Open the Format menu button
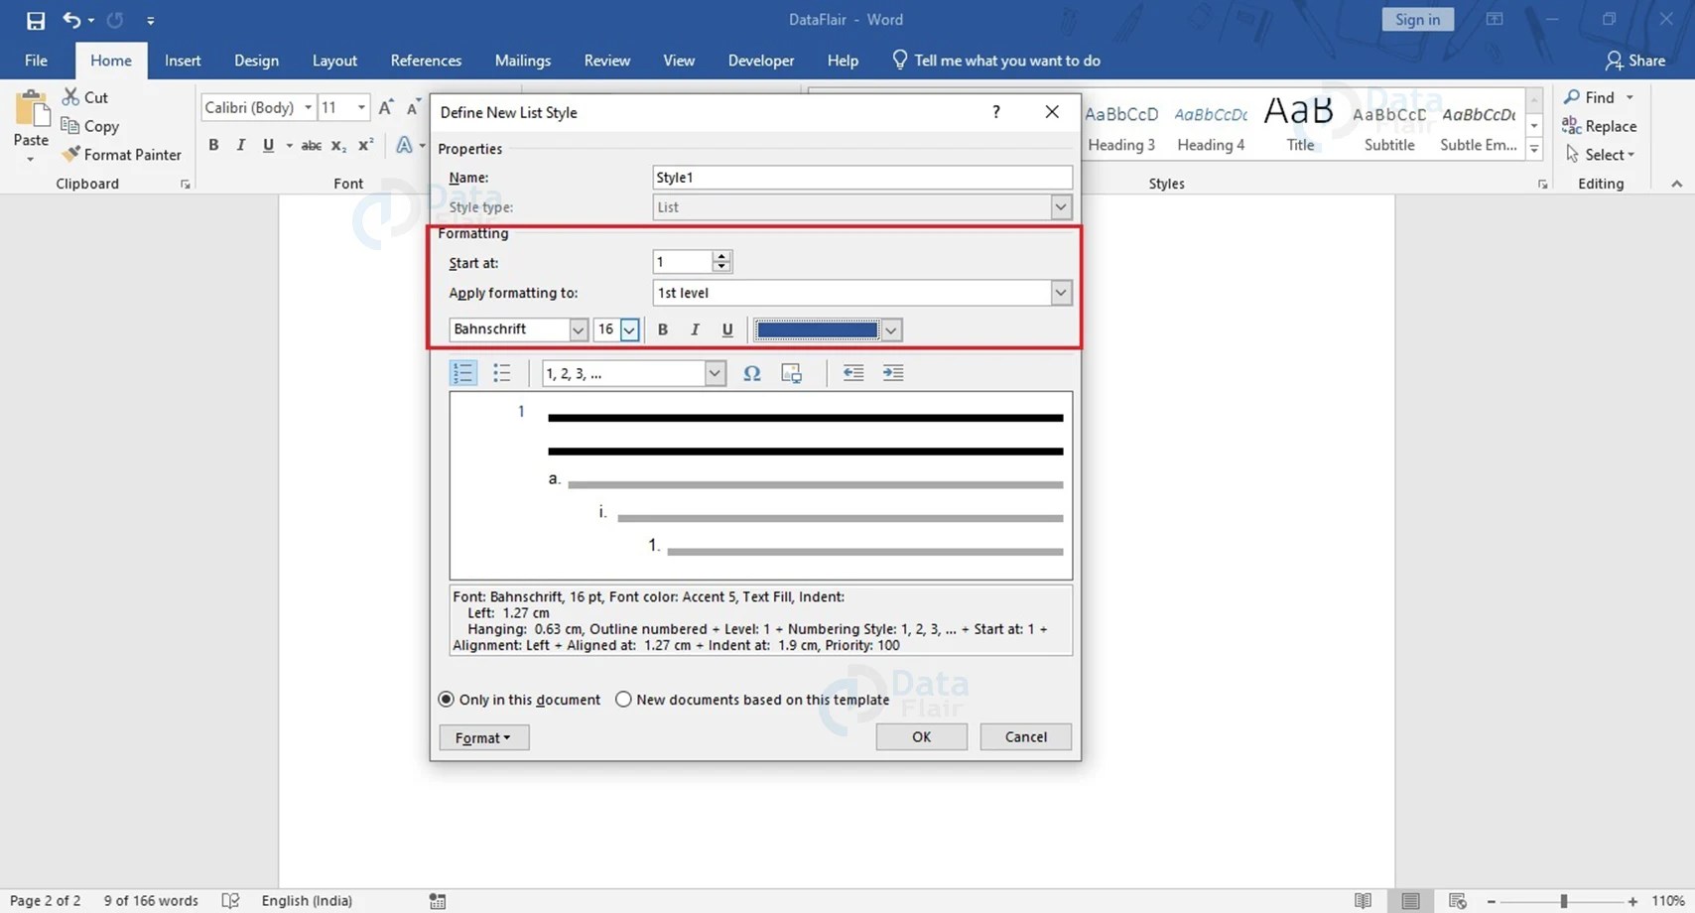Viewport: 1695px width, 913px height. tap(483, 736)
